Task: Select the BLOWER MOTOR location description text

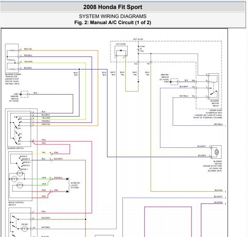Action: [x=212, y=168]
